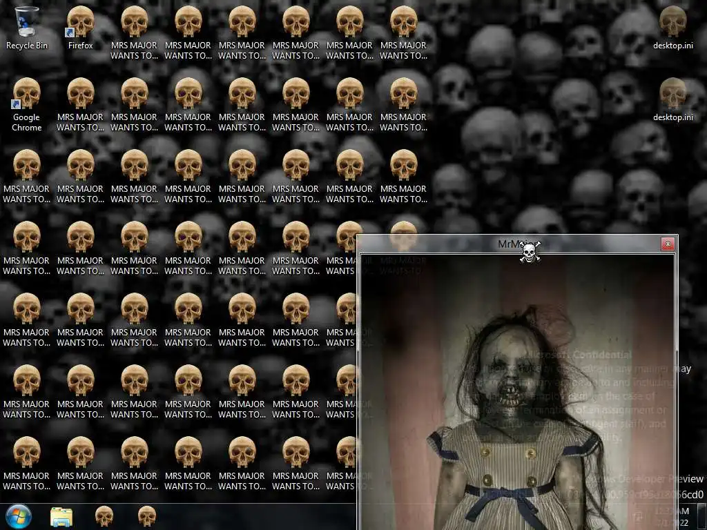Select MRS MAJOR icon immediately right of Firefox
Screen dimensions: 707x530
pyautogui.click(x=134, y=33)
